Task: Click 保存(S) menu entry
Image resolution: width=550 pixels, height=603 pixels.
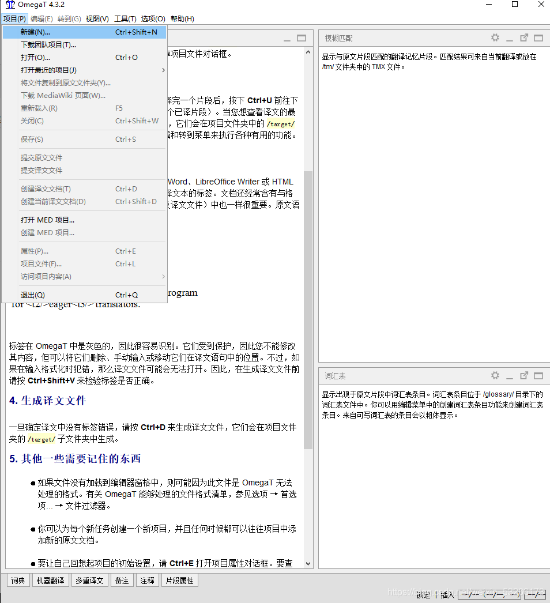Action: tap(85, 139)
